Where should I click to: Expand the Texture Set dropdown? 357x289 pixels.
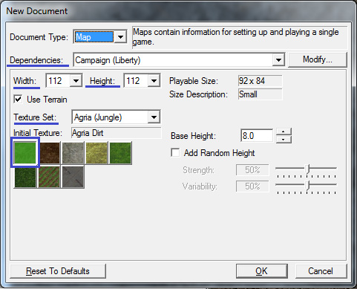(x=154, y=117)
